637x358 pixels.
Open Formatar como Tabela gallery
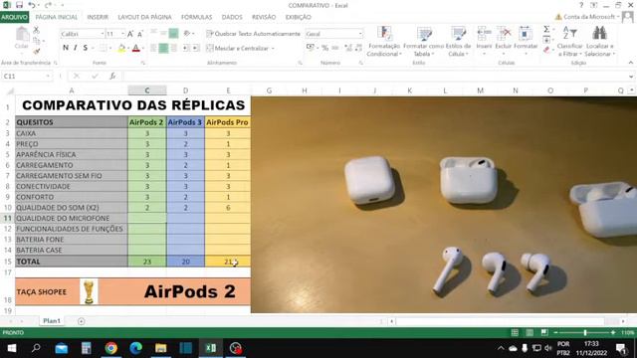coord(423,42)
